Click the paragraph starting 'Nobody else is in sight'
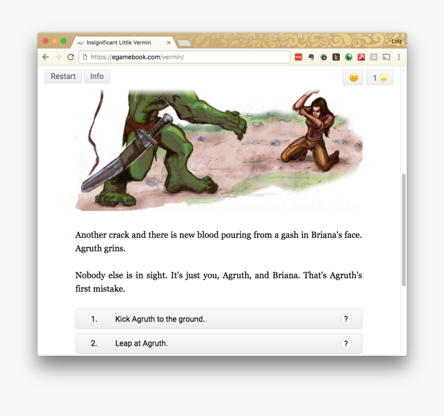The width and height of the screenshot is (444, 416). click(x=218, y=282)
